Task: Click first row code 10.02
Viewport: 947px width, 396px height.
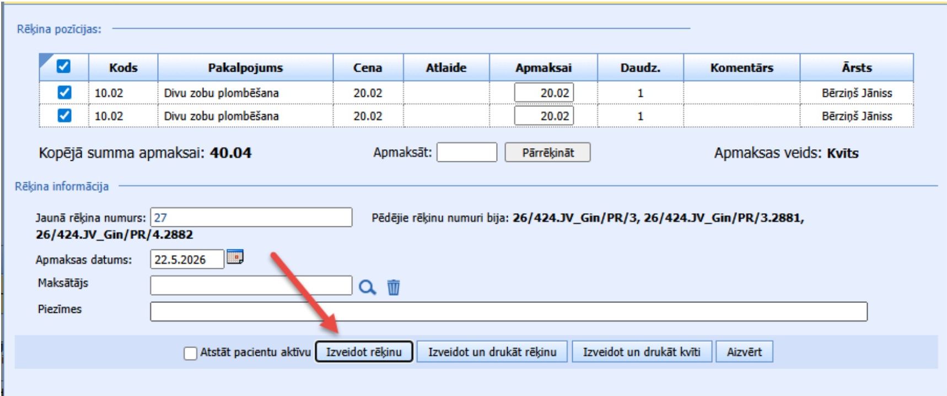Action: (109, 93)
